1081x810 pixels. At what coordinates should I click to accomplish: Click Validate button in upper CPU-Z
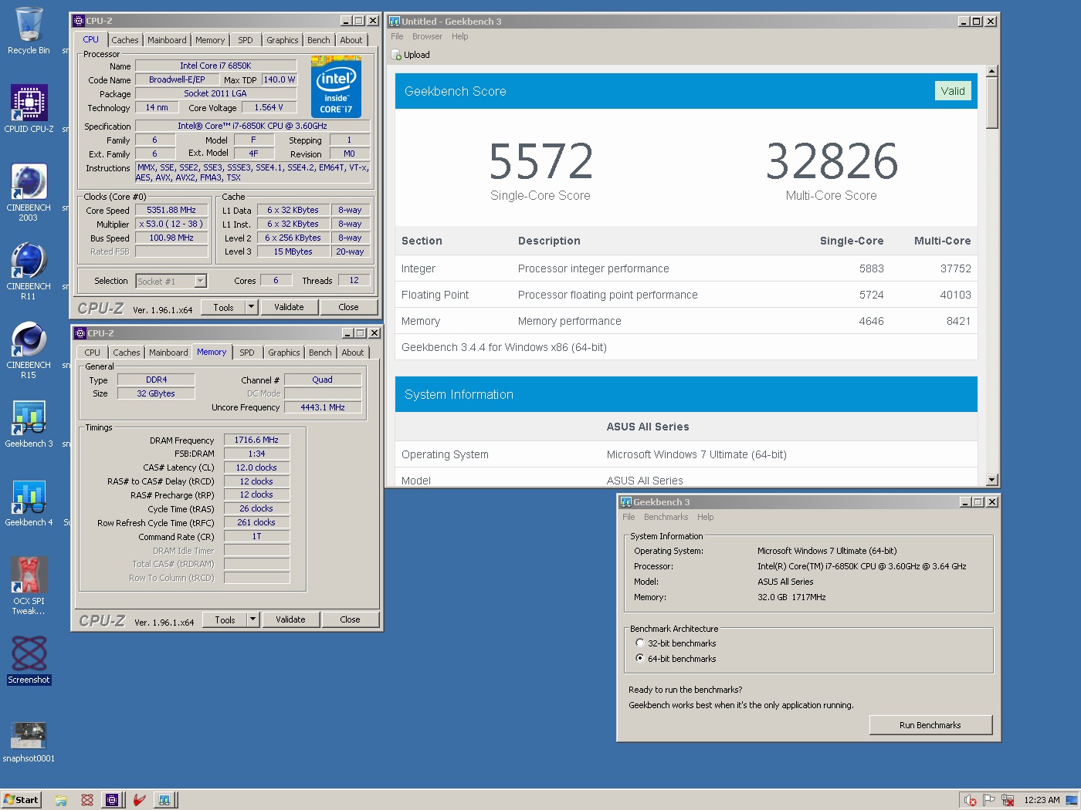[289, 307]
